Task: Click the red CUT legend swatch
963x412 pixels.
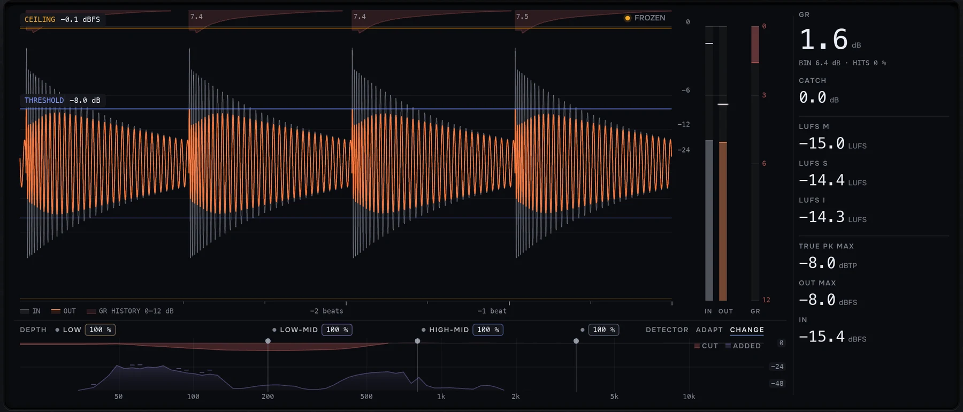Action: (x=697, y=346)
